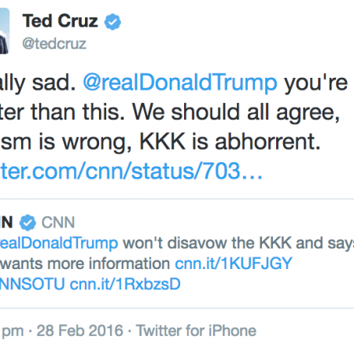Click CNN's verified badge icon
This screenshot has width=354, height=354.
[28, 223]
